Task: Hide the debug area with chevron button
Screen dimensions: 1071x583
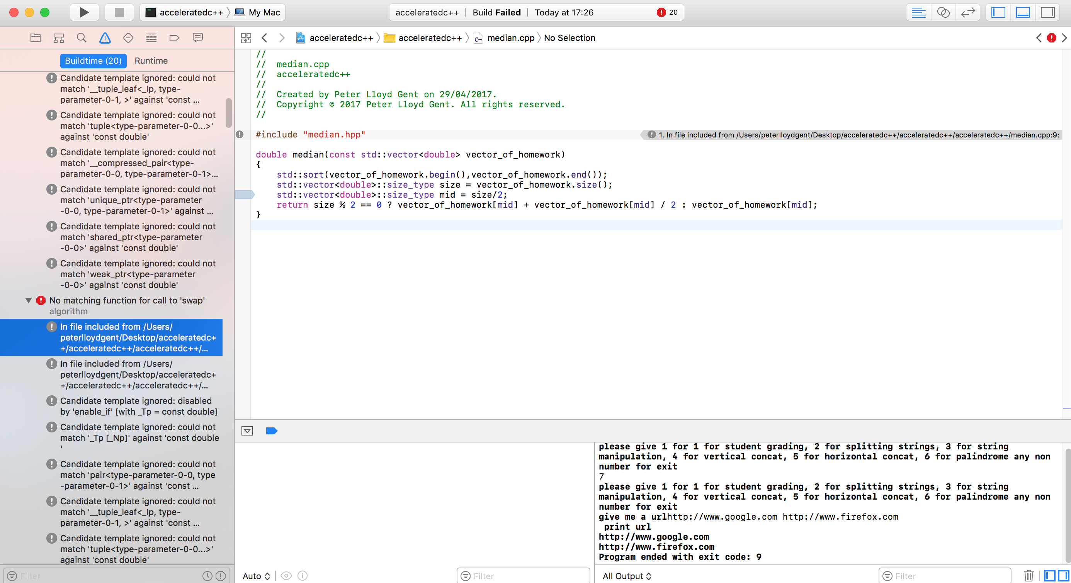Action: [x=247, y=431]
